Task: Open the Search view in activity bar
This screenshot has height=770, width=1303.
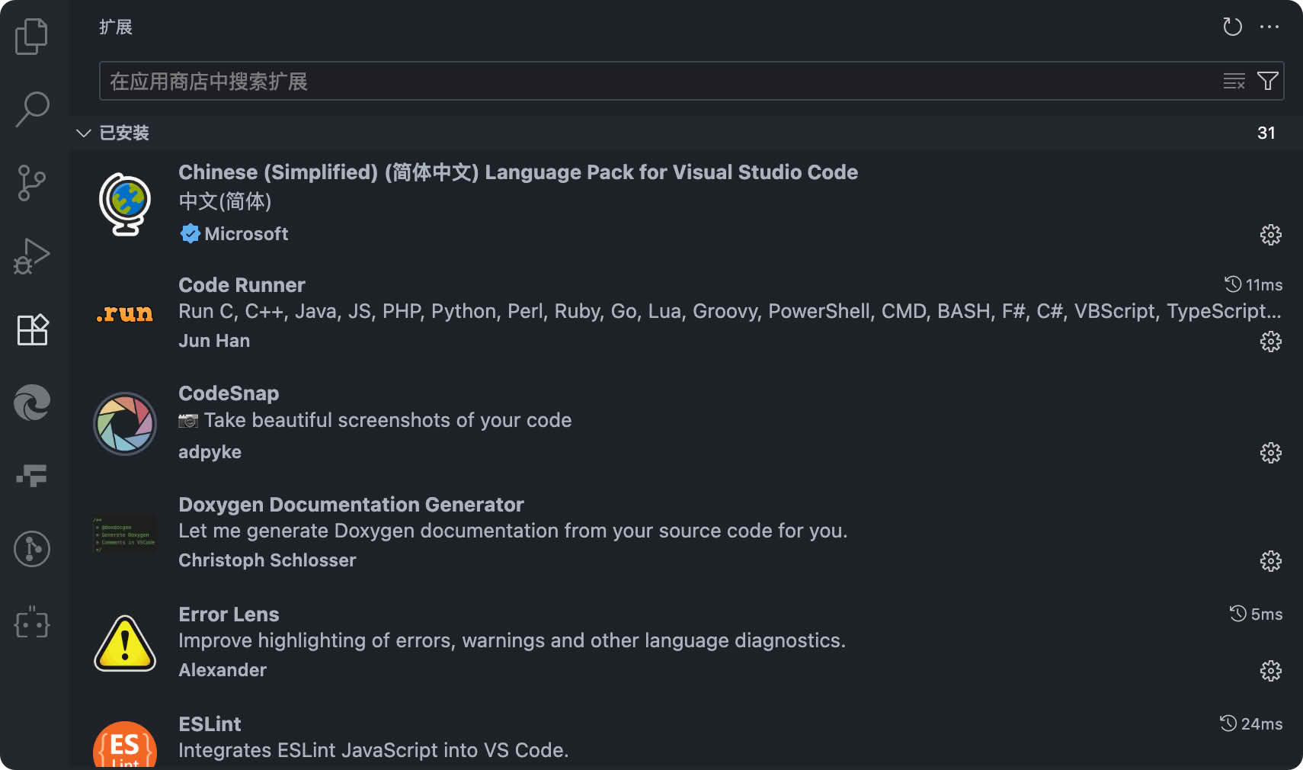Action: pos(32,109)
